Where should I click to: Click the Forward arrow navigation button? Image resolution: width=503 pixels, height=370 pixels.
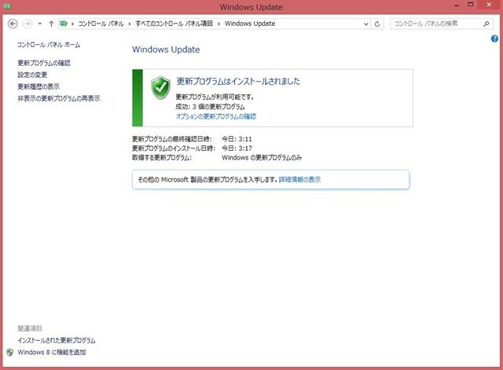28,24
